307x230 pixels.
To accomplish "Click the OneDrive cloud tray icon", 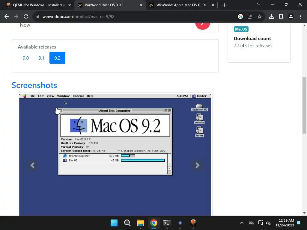I will coord(251,223).
